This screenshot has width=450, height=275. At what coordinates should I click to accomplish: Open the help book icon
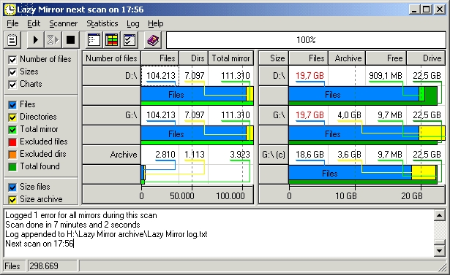coord(153,40)
